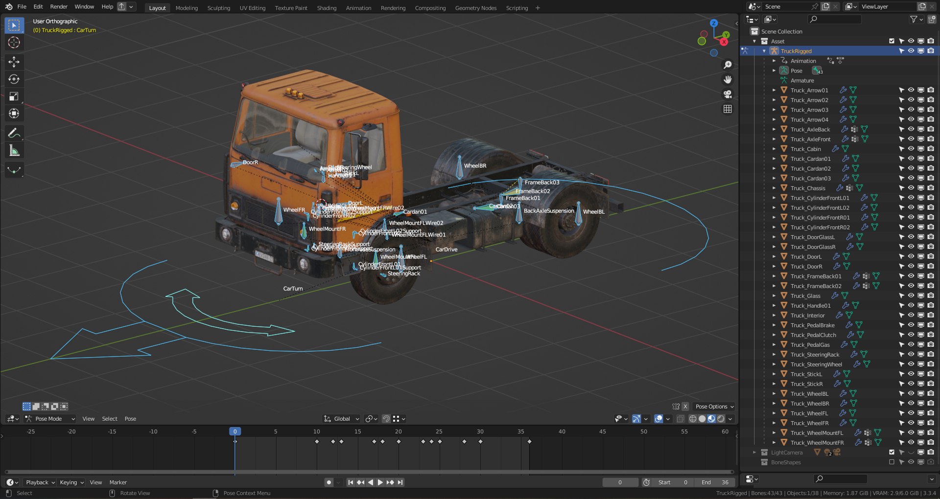
Task: Hide TruckRigged in viewport via eye icon
Action: (911, 51)
